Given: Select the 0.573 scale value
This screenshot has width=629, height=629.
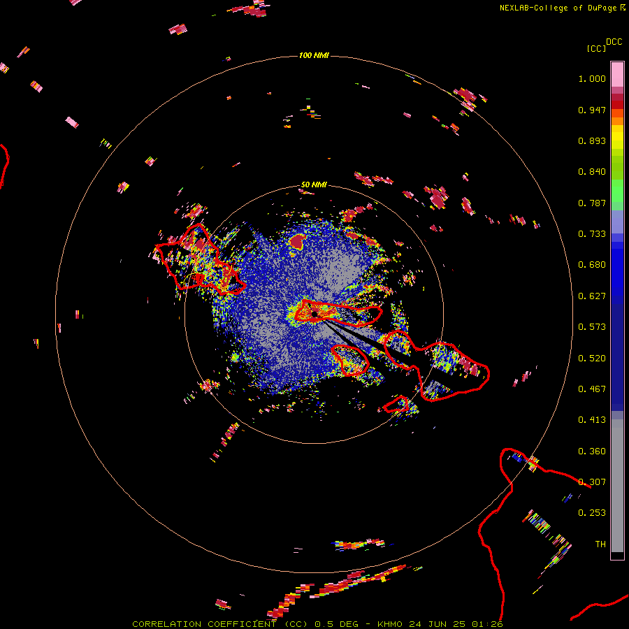Looking at the screenshot, I should (592, 327).
